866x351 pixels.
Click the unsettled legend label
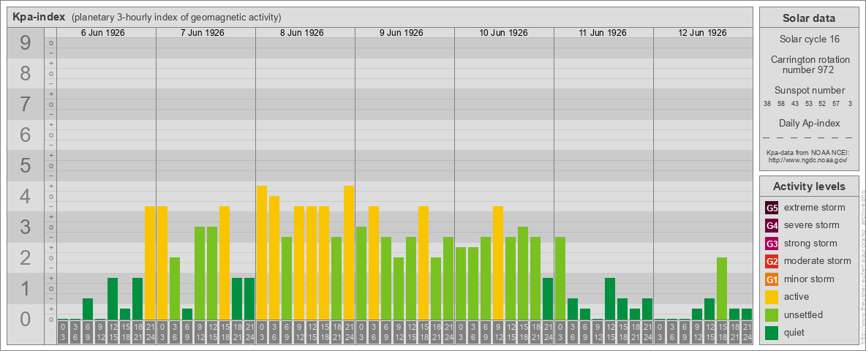coord(804,315)
